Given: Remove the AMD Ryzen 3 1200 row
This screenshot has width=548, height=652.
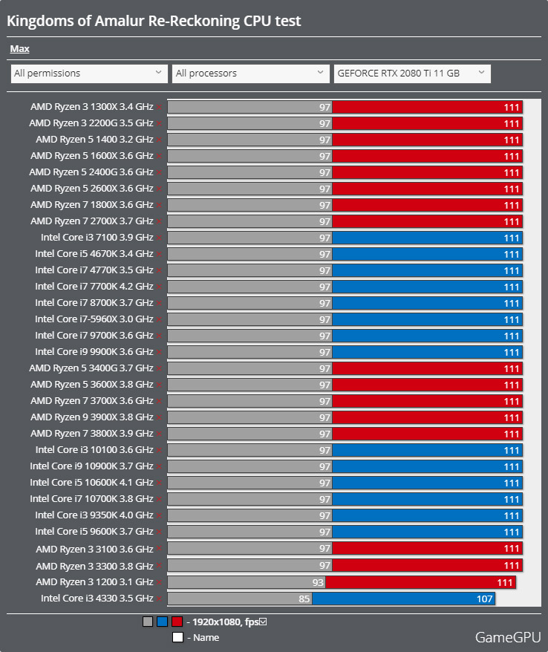Looking at the screenshot, I should click(x=159, y=582).
